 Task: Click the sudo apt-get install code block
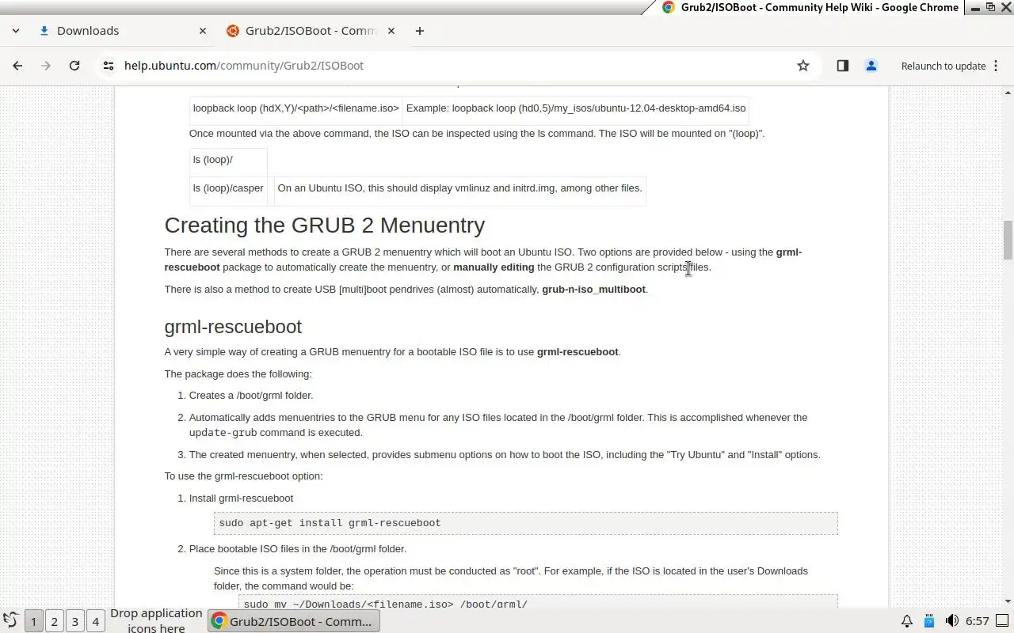(x=526, y=523)
